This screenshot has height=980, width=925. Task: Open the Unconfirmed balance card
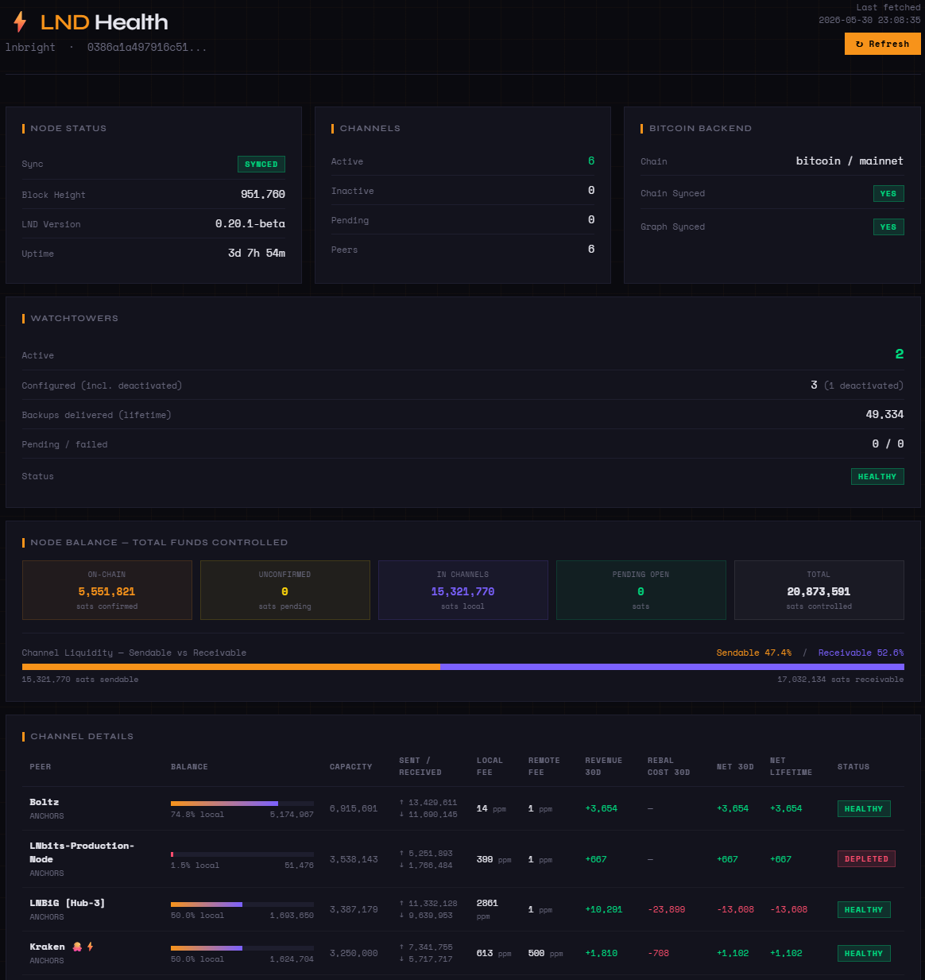(x=285, y=590)
